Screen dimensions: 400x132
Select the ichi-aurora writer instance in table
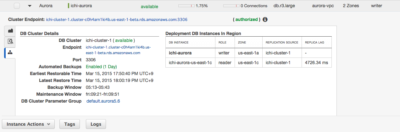[180, 53]
